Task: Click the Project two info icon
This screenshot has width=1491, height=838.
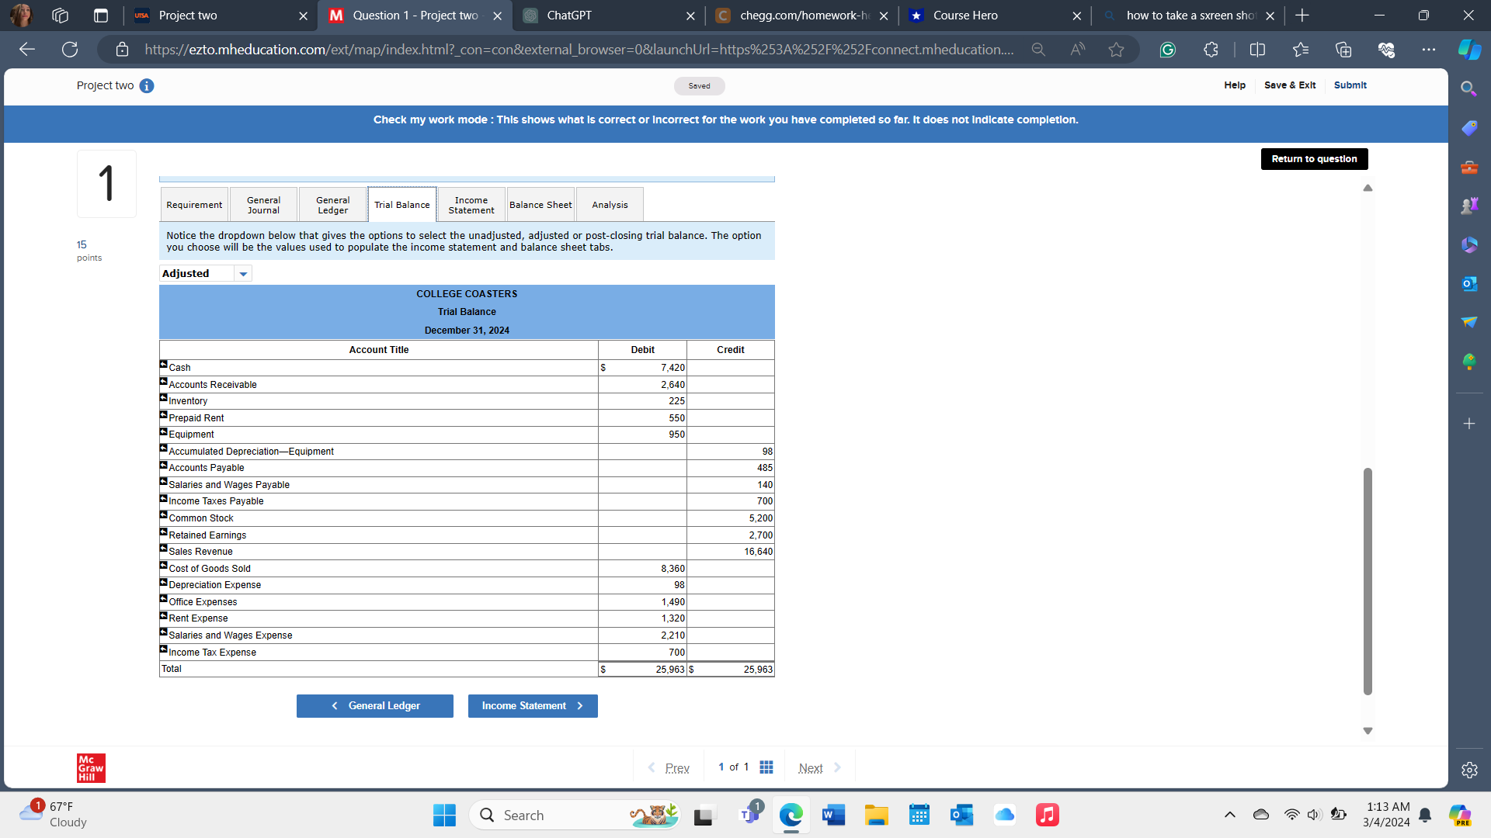Action: [x=147, y=86]
